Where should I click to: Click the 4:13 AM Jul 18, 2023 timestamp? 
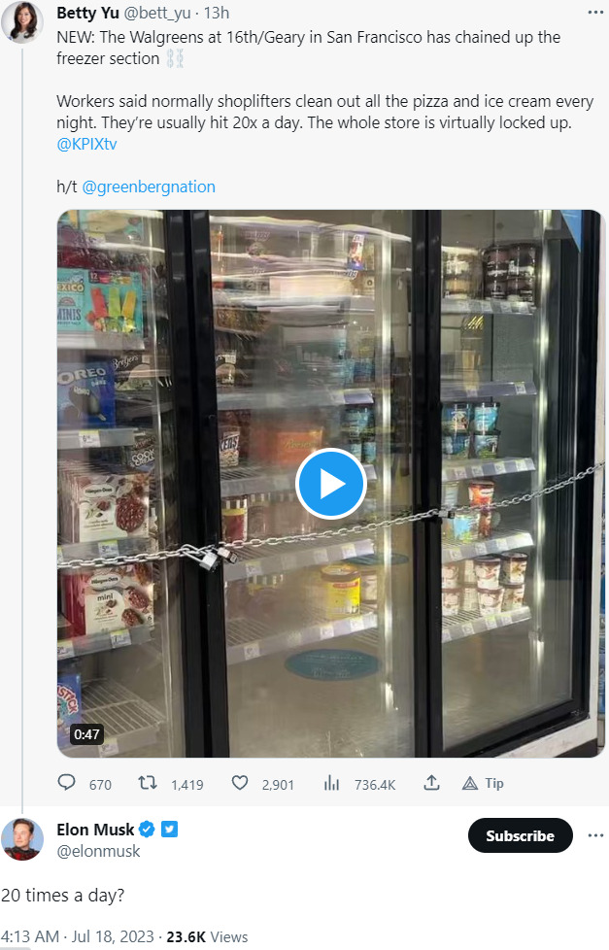pyautogui.click(x=78, y=936)
